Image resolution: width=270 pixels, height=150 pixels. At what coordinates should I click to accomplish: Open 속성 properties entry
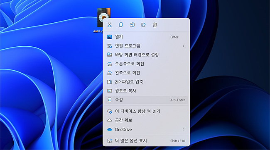click(x=146, y=100)
